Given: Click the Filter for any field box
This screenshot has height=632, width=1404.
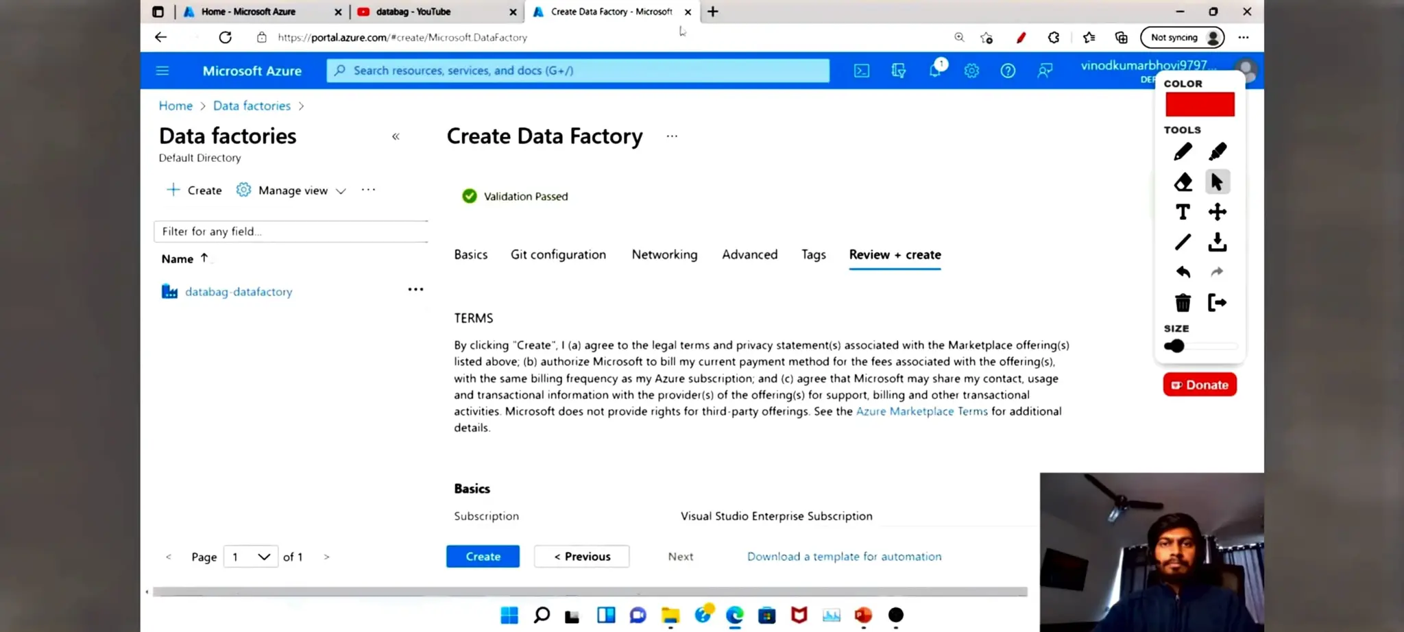Looking at the screenshot, I should [291, 232].
